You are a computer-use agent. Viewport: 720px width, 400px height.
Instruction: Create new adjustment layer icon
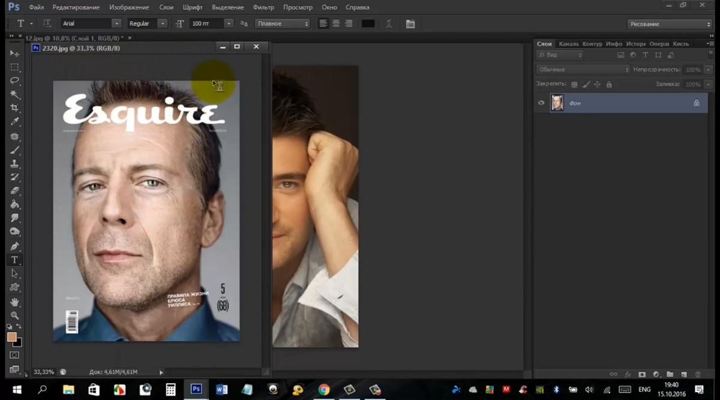[x=656, y=374]
